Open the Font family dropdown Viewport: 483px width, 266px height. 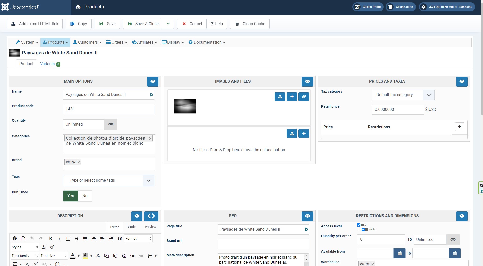[x=25, y=256]
